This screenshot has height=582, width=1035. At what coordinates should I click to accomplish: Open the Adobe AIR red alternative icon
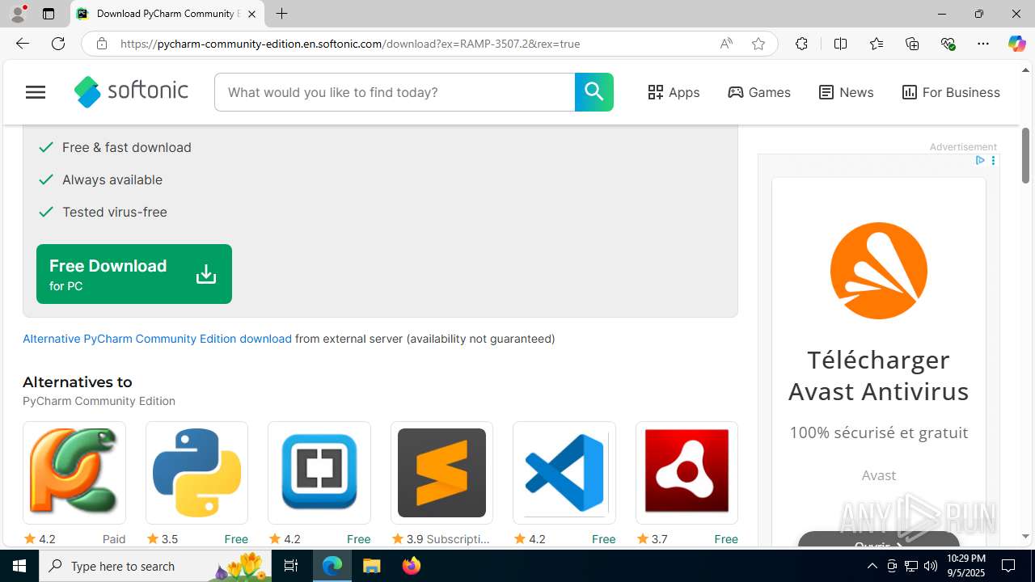pyautogui.click(x=686, y=473)
